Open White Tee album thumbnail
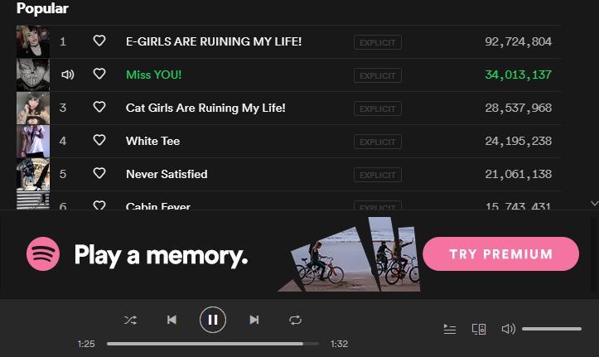Viewport: 599px width, 357px height. click(x=33, y=142)
